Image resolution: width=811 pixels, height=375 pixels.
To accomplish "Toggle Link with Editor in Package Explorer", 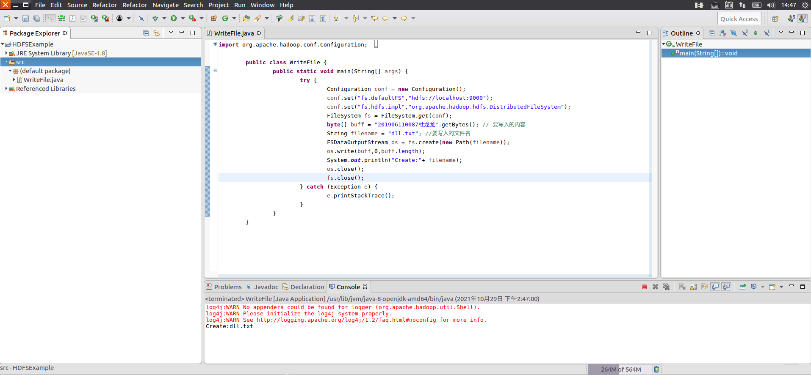I will 157,33.
